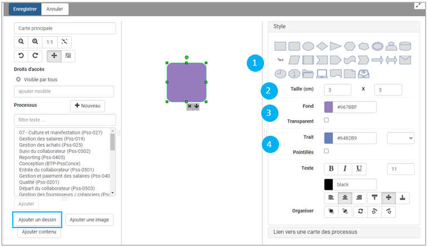
Task: Tick the Pointillés checkbox
Action: point(326,151)
